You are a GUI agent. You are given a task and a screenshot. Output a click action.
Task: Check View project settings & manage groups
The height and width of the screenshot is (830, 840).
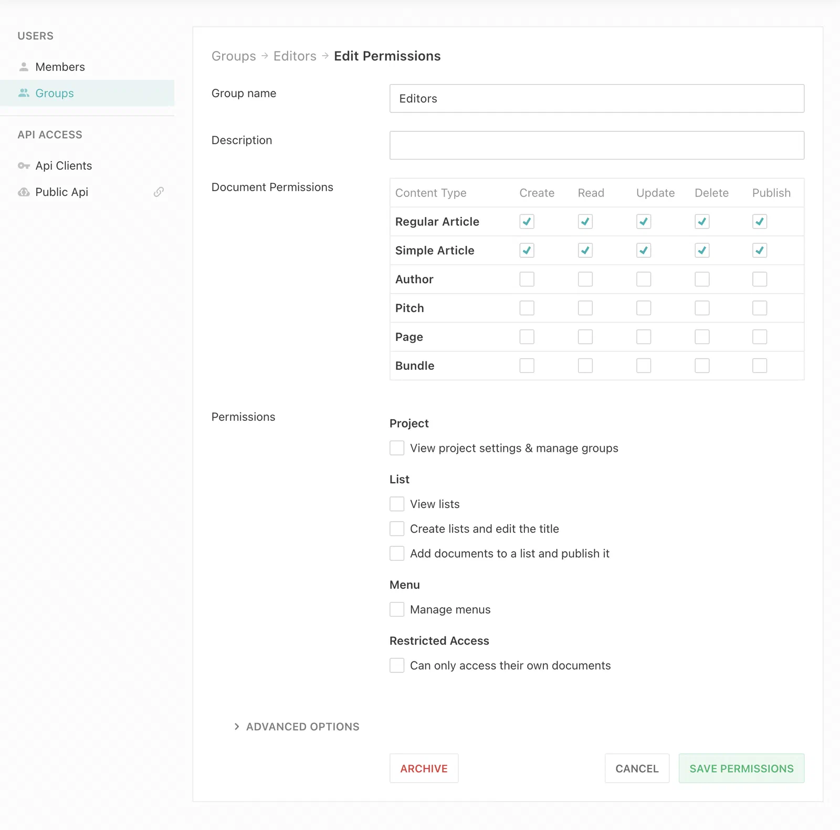(x=397, y=448)
